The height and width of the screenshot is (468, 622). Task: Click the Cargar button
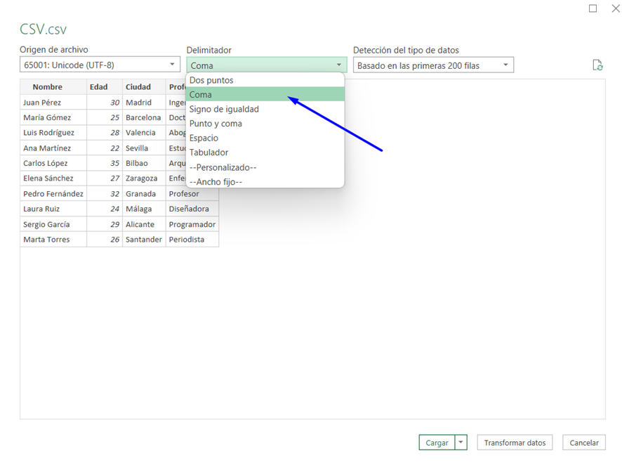437,442
